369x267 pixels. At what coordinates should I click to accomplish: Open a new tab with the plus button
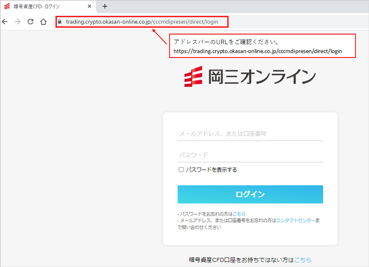[105, 6]
